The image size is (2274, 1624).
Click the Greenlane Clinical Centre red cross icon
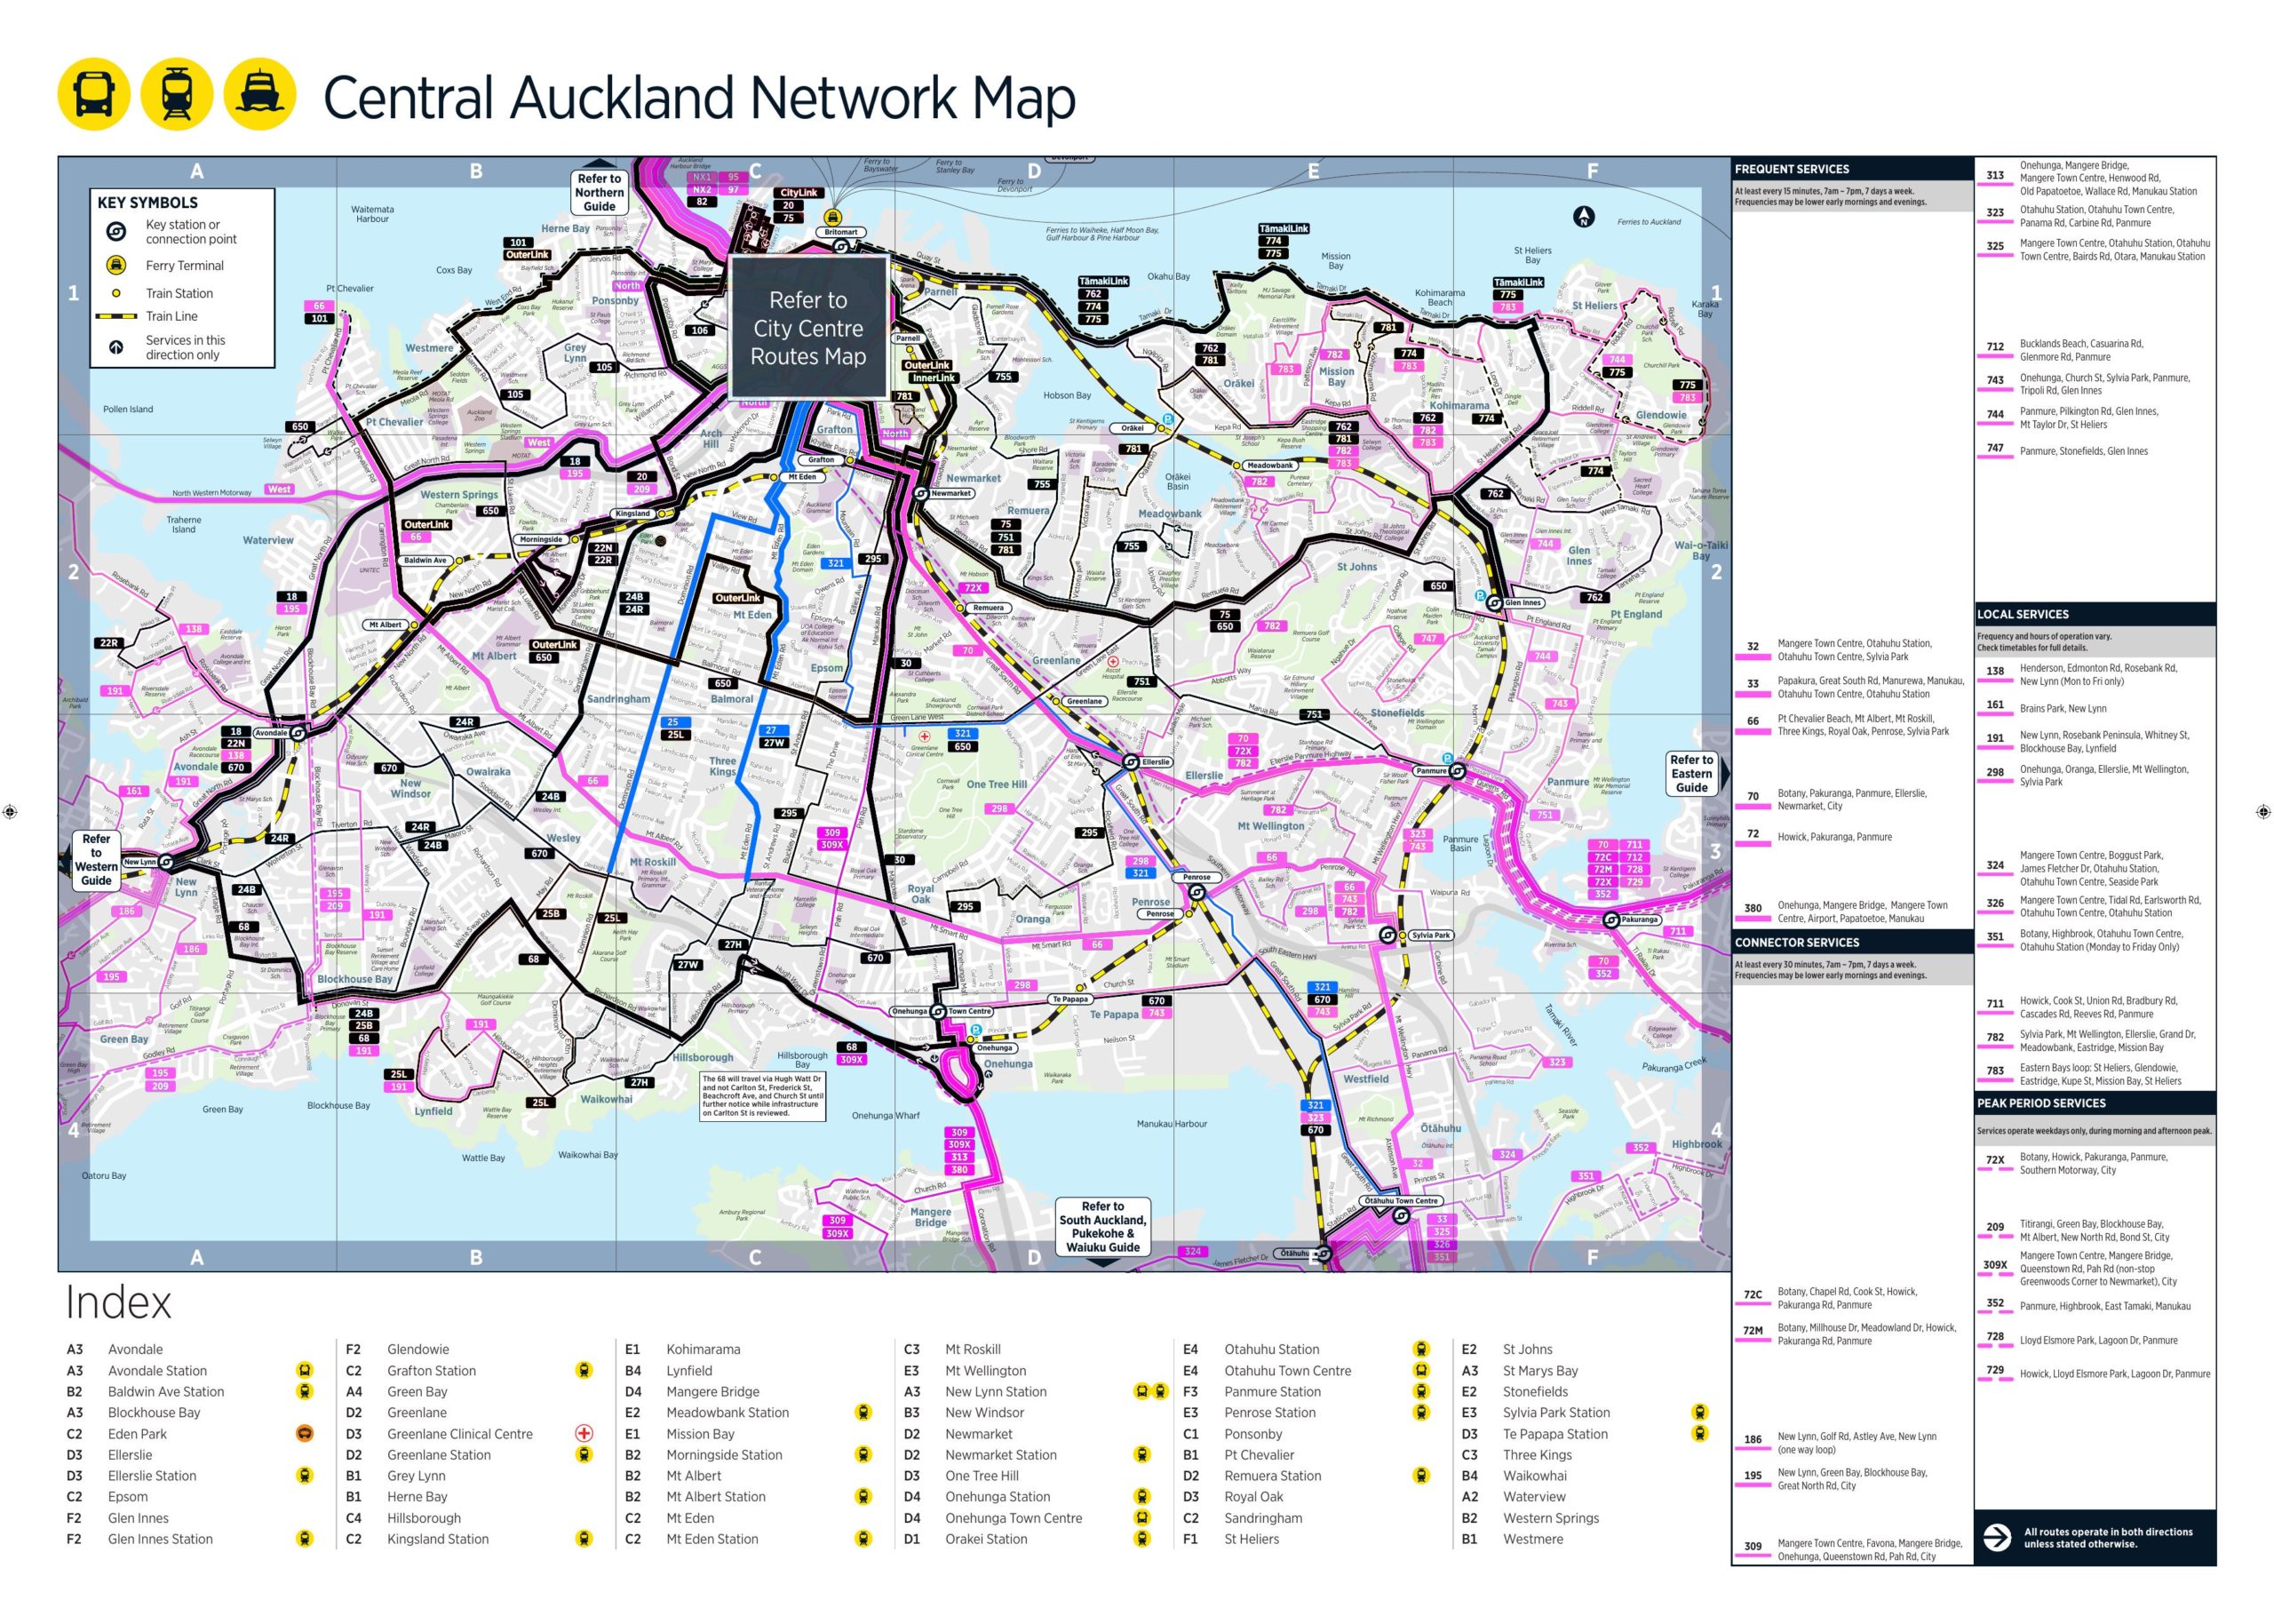click(x=584, y=1434)
